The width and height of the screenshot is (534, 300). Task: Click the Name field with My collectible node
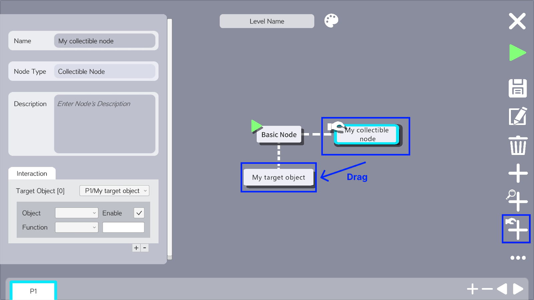tap(105, 41)
